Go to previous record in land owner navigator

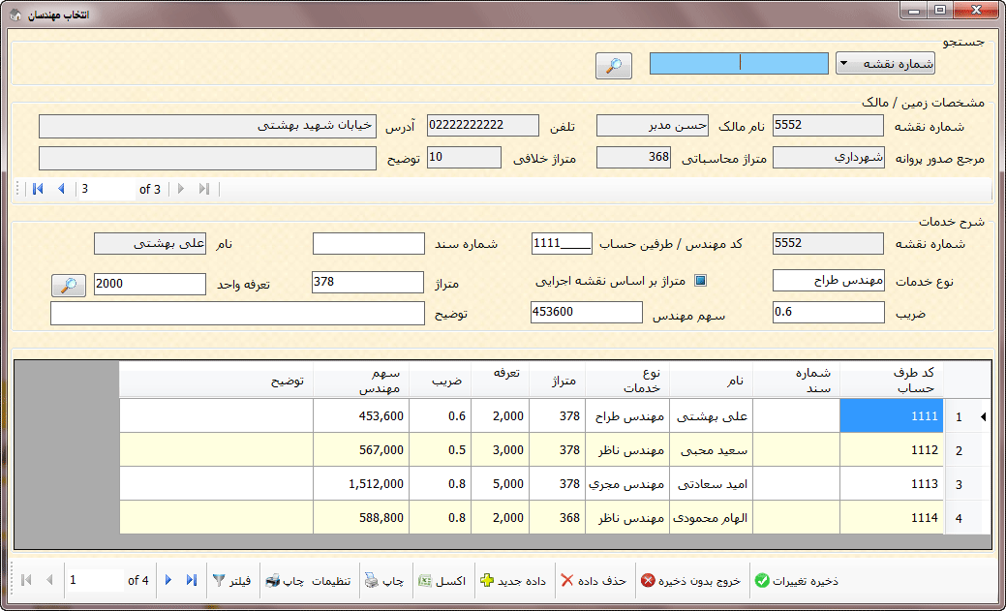click(61, 189)
